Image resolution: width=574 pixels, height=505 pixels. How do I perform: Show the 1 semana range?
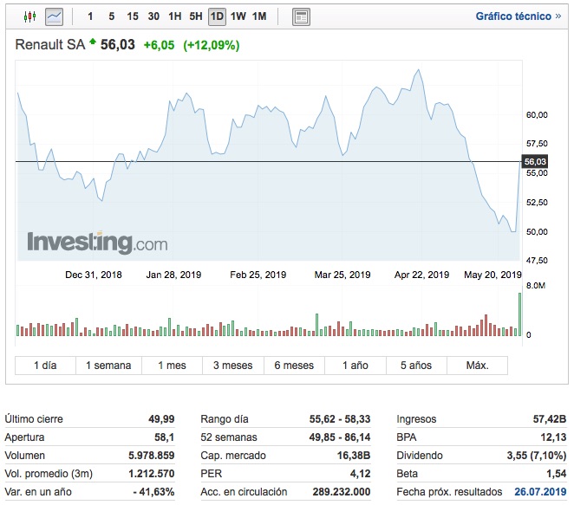coord(108,366)
